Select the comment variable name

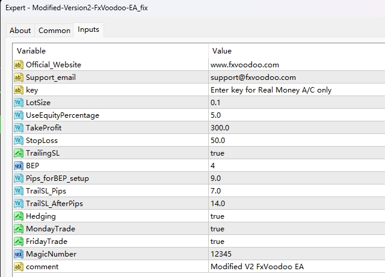[42, 267]
